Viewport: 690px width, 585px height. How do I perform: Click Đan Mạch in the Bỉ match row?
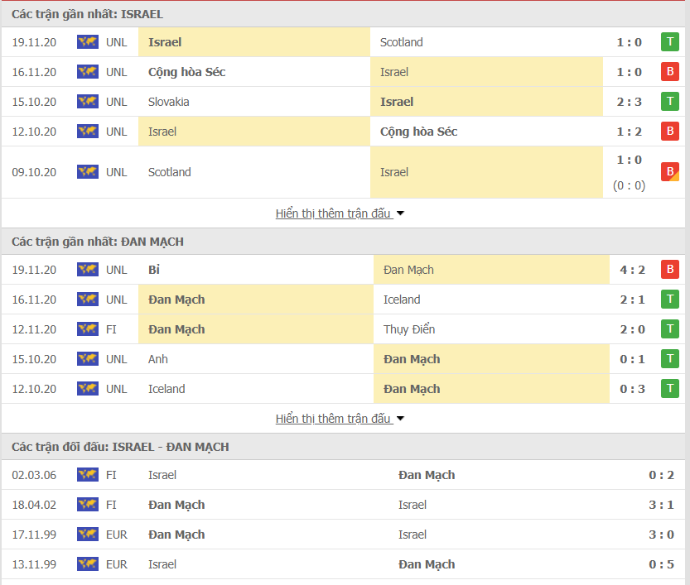coord(408,269)
